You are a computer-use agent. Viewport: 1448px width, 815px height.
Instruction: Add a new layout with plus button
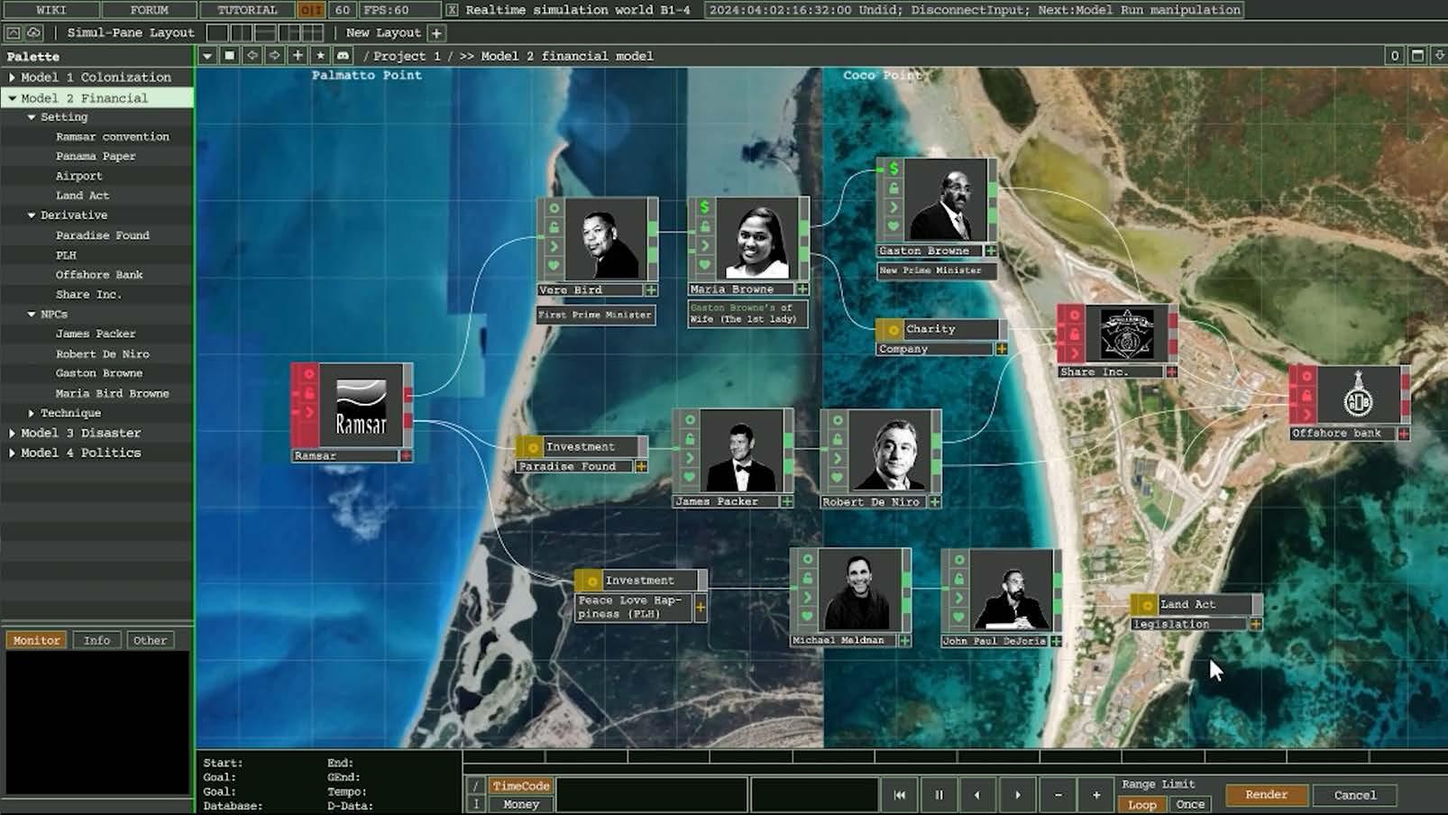(x=436, y=32)
